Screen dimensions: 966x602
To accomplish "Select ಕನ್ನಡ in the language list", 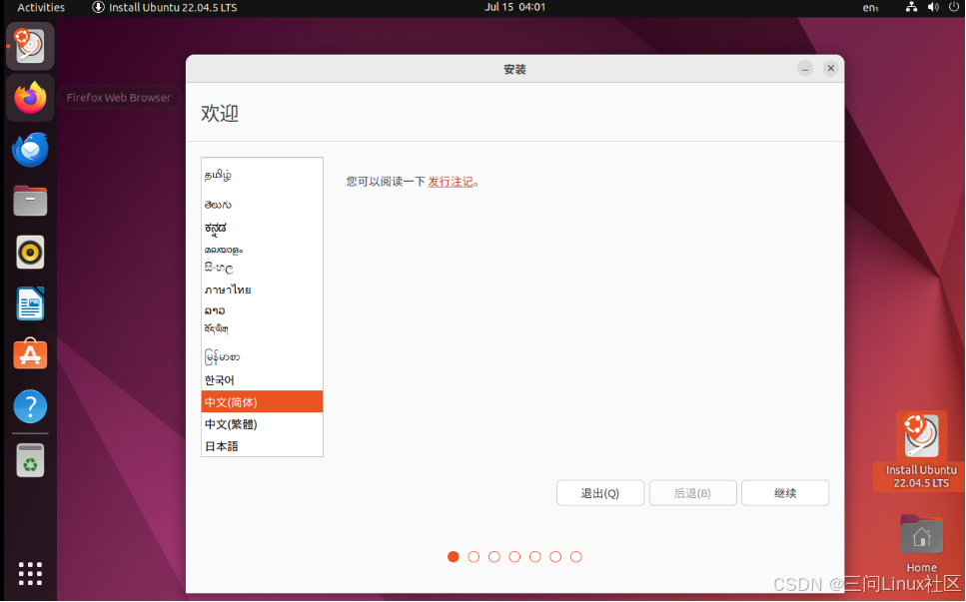I will (262, 228).
